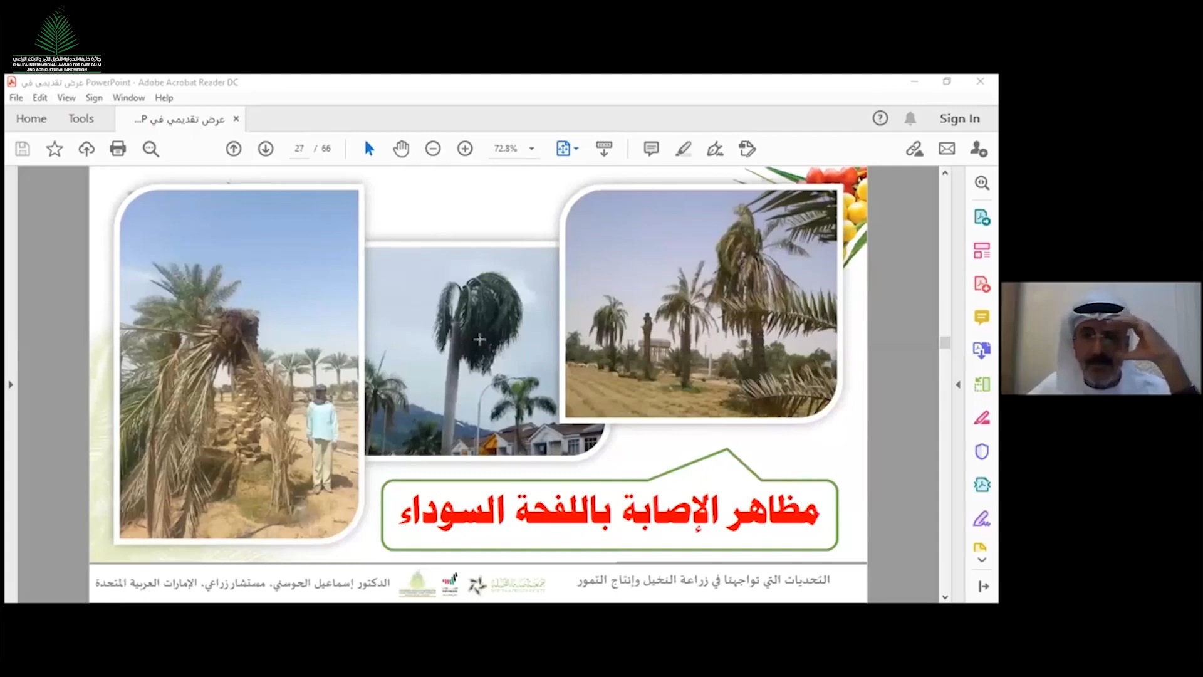Click the stamp tool icon
This screenshot has height=677, width=1203.
(747, 149)
